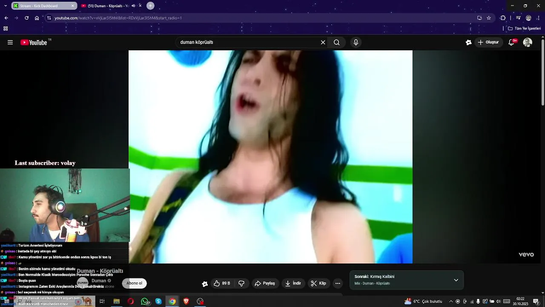Open the YouTube hamburger guide menu
This screenshot has height=307, width=545.
10,42
